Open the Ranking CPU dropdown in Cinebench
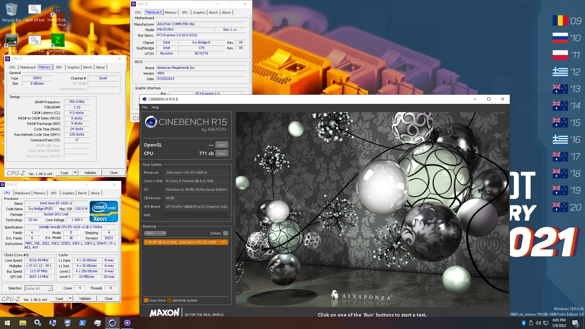The width and height of the screenshot is (585, 329). coord(155,233)
